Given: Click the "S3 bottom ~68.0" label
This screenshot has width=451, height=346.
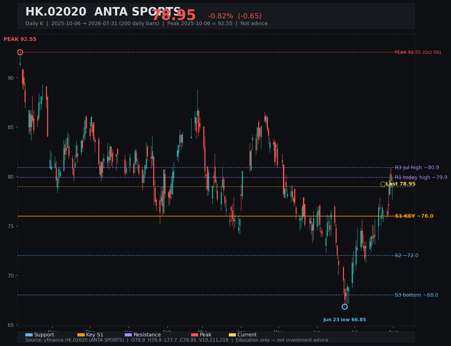Looking at the screenshot, I should point(416,295).
